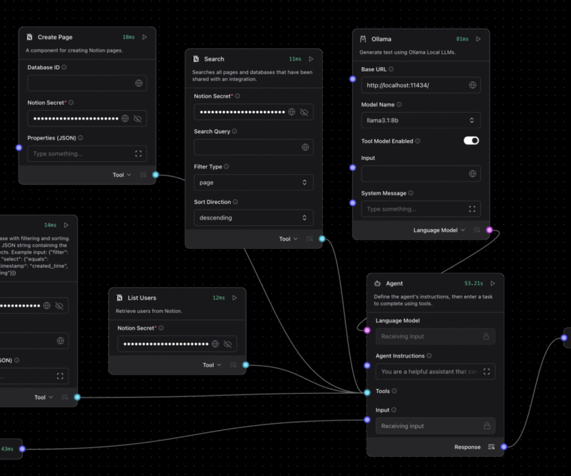The image size is (571, 476).
Task: Inspect List Users Tool output icon
Action: pyautogui.click(x=233, y=365)
